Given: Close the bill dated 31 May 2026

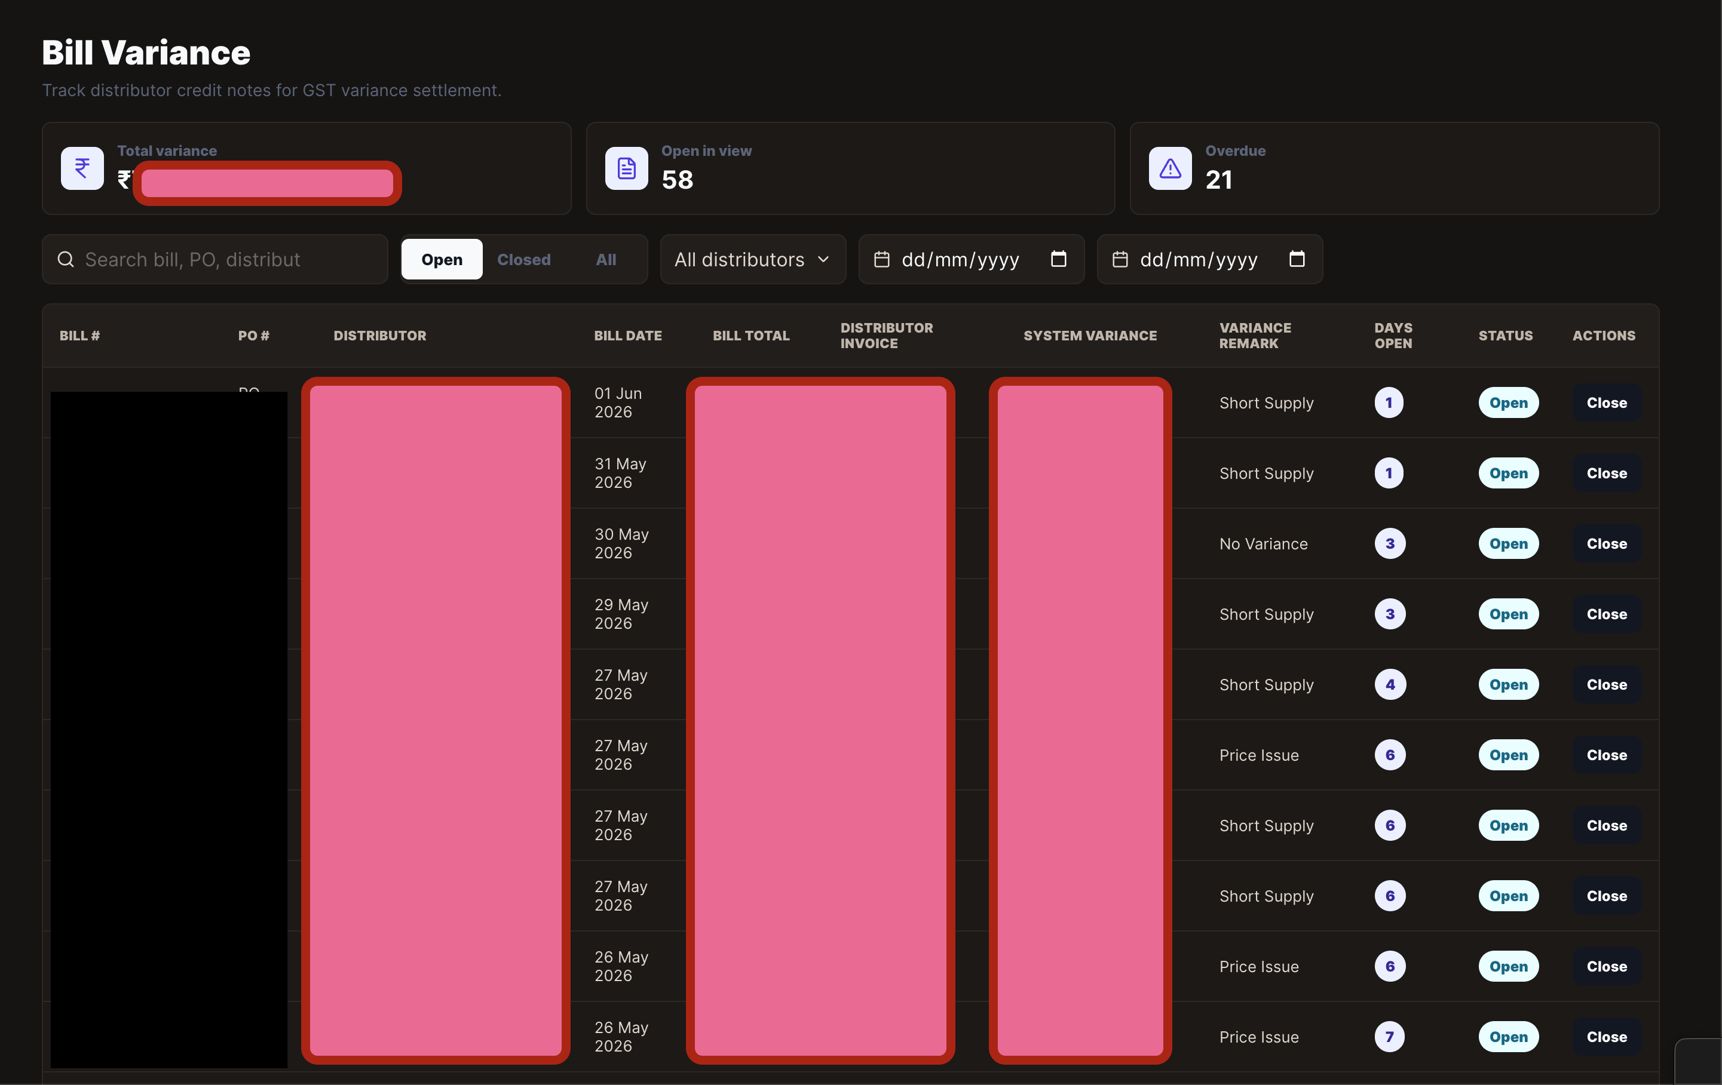Looking at the screenshot, I should pyautogui.click(x=1606, y=473).
